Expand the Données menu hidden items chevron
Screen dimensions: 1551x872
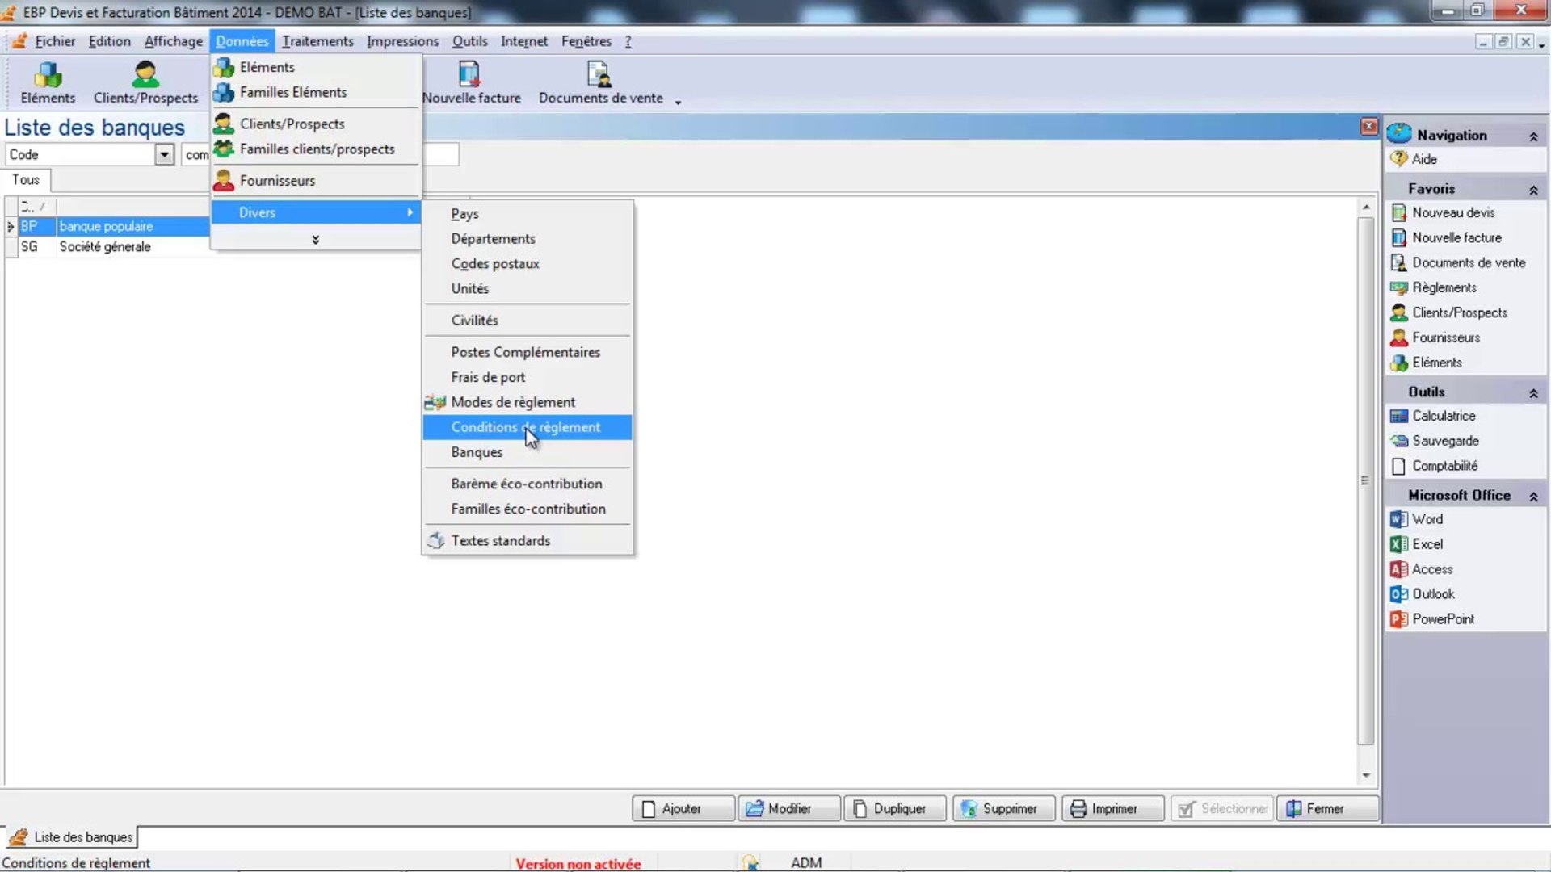tap(315, 240)
